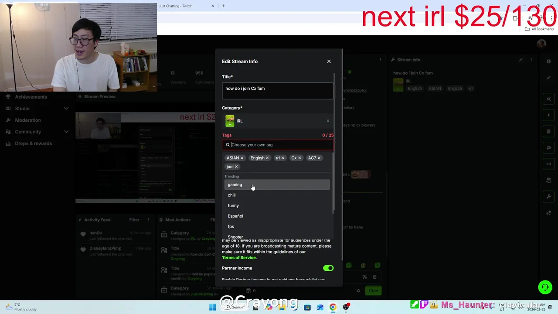
Task: Click the green support headset button
Action: point(544,287)
